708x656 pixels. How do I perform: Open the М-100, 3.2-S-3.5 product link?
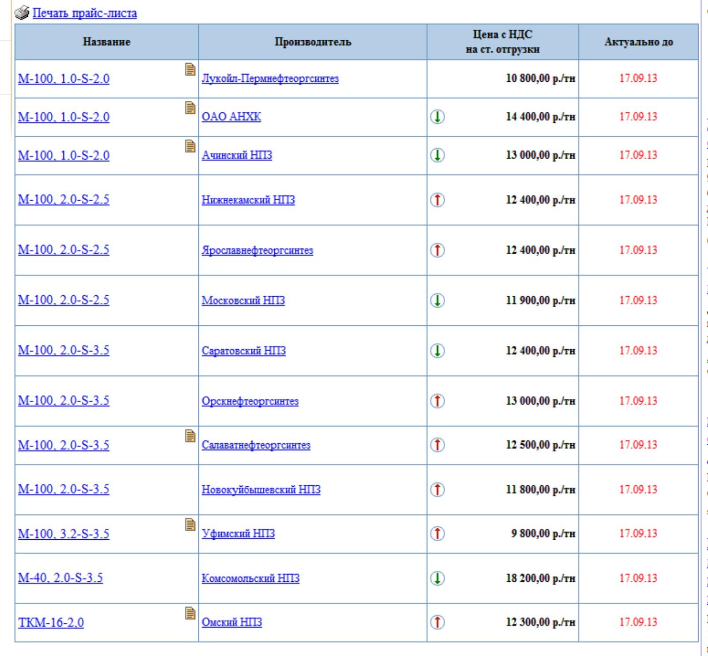[64, 534]
